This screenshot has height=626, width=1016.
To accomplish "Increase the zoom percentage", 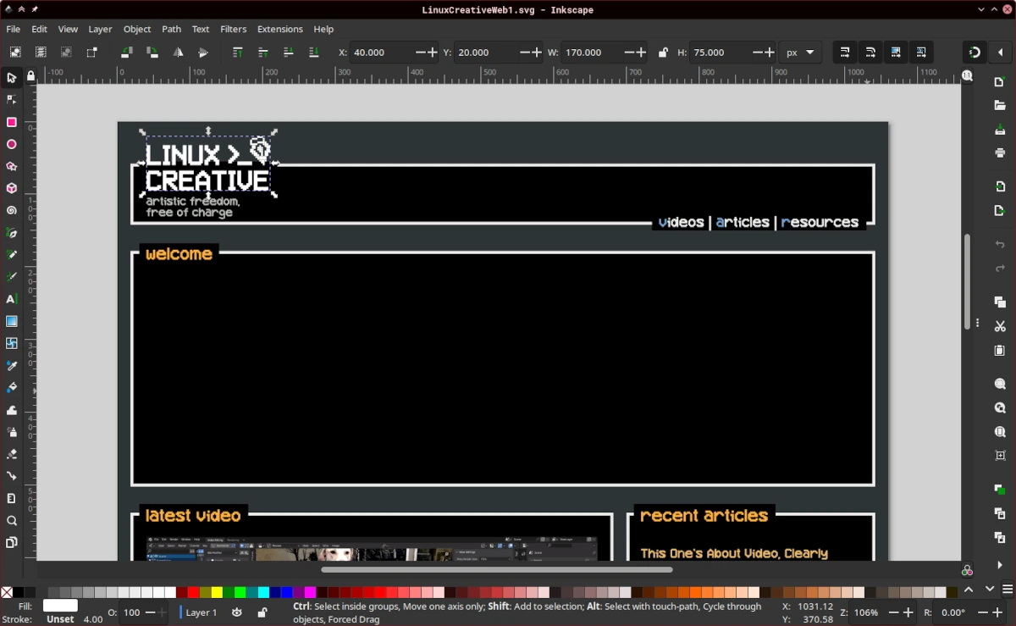I will [908, 612].
